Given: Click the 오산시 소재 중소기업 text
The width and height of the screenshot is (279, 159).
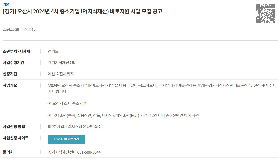Looking at the screenshot, I should pyautogui.click(x=69, y=103).
